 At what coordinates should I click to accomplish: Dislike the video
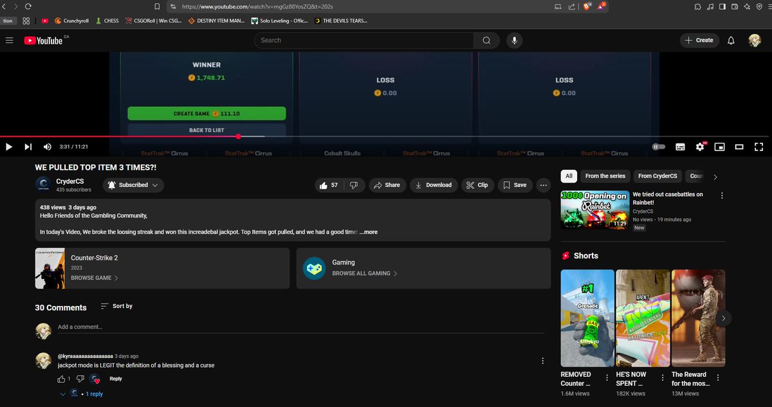(x=354, y=185)
